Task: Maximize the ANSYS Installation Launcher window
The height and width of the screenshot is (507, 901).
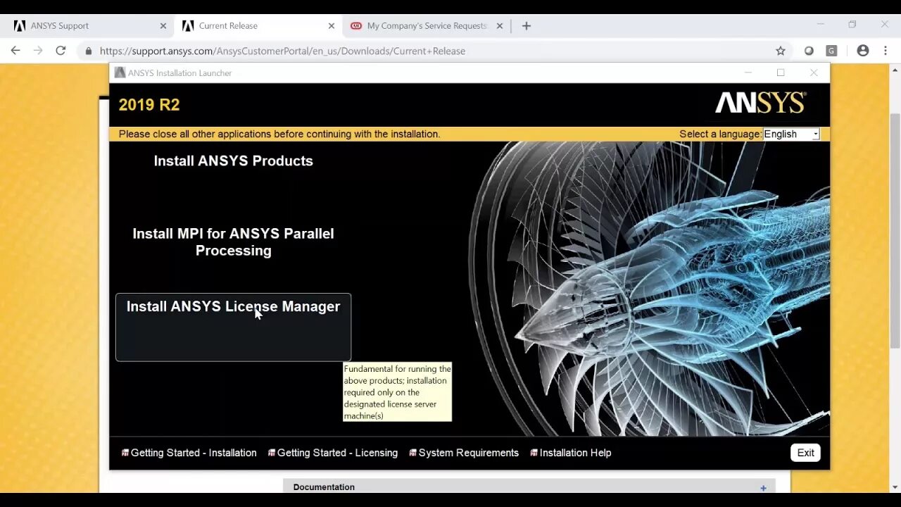Action: coord(781,73)
